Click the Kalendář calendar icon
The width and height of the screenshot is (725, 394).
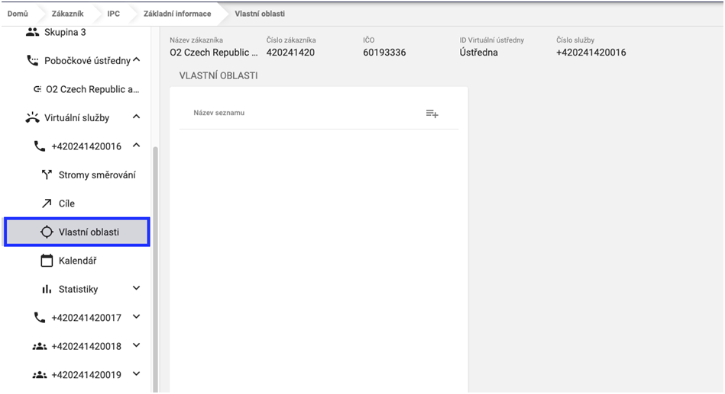point(46,261)
